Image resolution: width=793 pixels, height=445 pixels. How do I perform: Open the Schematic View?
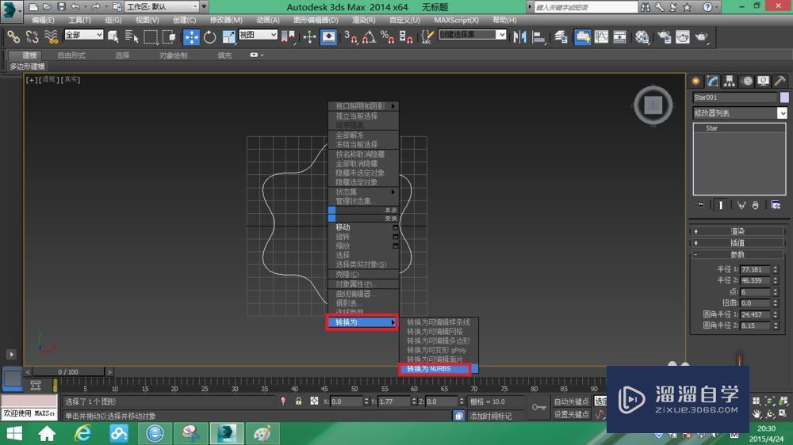click(x=619, y=37)
